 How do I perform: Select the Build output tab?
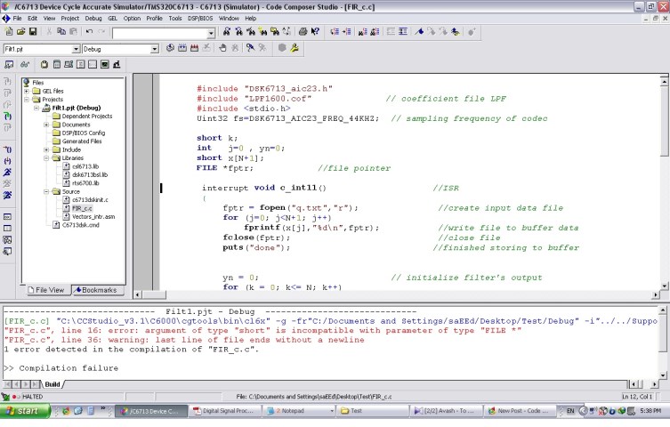pyautogui.click(x=52, y=384)
